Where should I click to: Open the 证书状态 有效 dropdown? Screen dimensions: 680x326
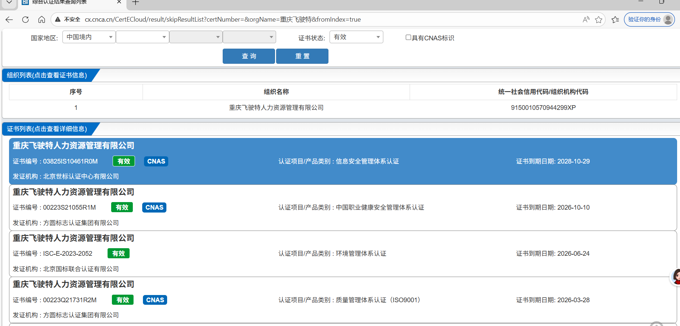[356, 37]
